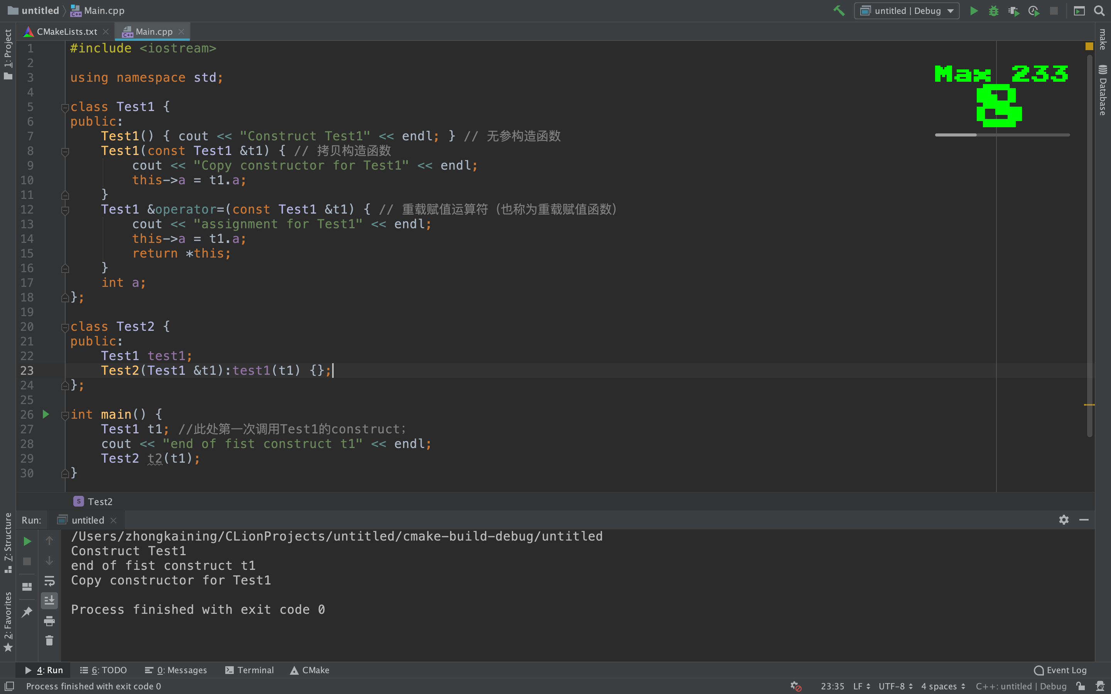The height and width of the screenshot is (694, 1111).
Task: Collapse the copy constructor fold at line 8
Action: (65, 152)
